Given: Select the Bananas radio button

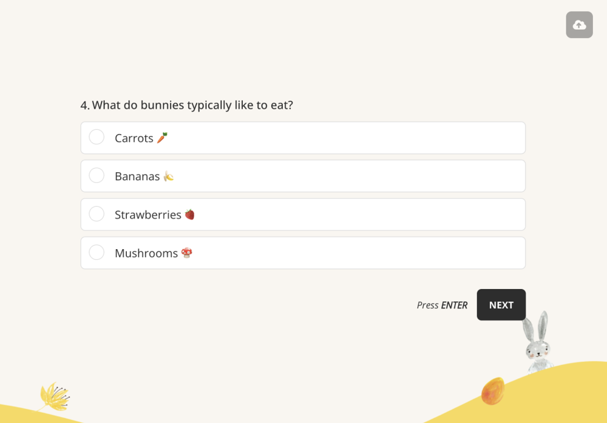Looking at the screenshot, I should pyautogui.click(x=97, y=175).
